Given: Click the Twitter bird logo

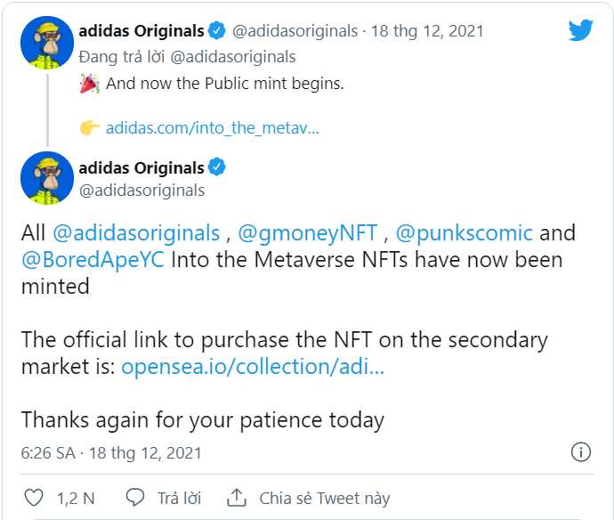Looking at the screenshot, I should coord(580,31).
